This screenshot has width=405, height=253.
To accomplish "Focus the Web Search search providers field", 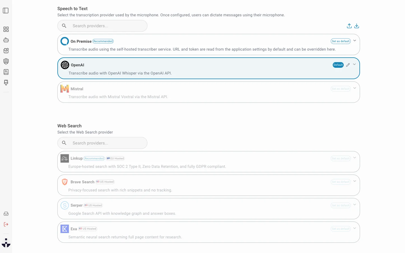I will pos(102,143).
